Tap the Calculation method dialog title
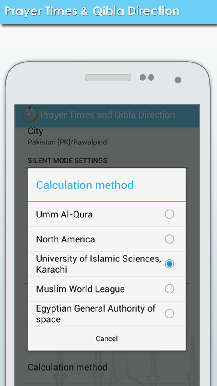Image resolution: width=217 pixels, height=386 pixels. [x=85, y=185]
